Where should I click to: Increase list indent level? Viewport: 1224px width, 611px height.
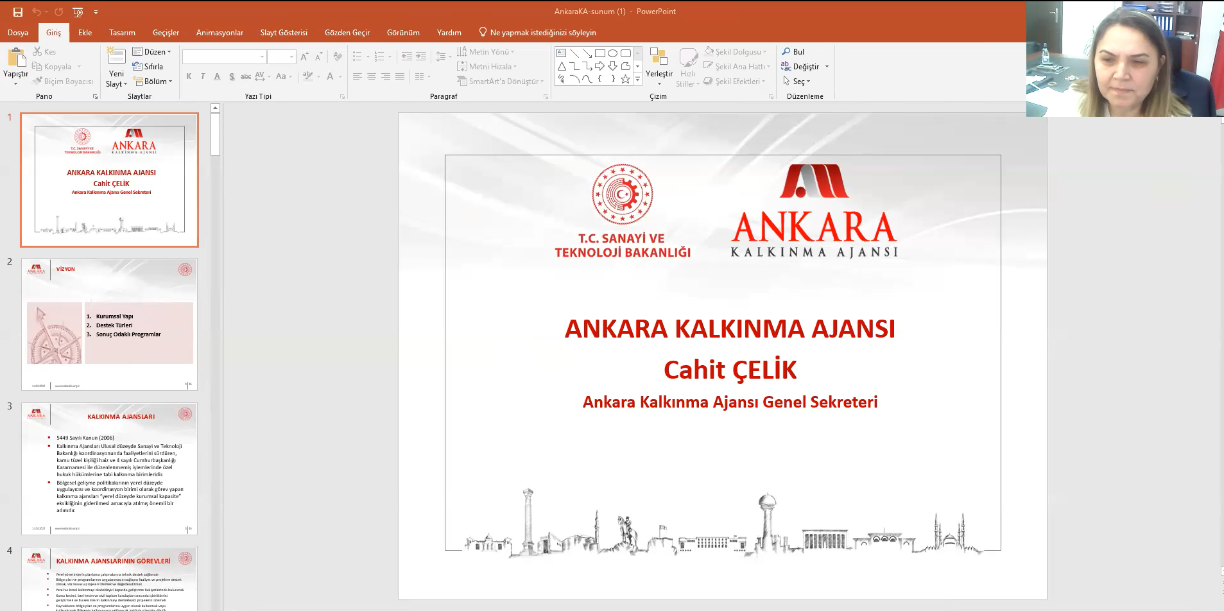click(x=420, y=57)
